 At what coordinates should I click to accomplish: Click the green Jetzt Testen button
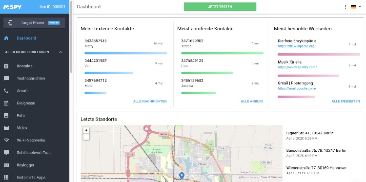220,7
